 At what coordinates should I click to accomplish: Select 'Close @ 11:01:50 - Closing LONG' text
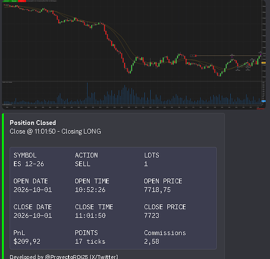tap(55, 132)
